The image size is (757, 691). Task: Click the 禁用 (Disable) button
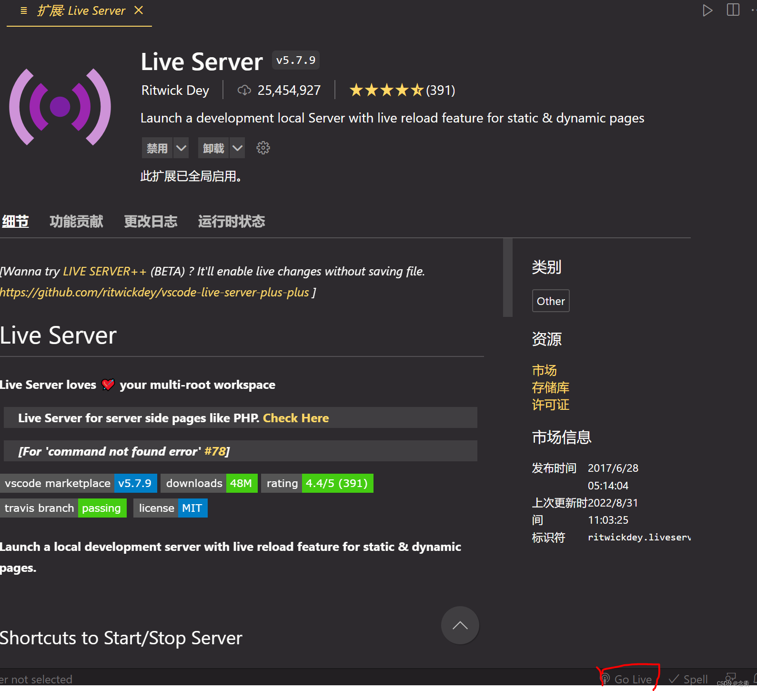pos(157,148)
